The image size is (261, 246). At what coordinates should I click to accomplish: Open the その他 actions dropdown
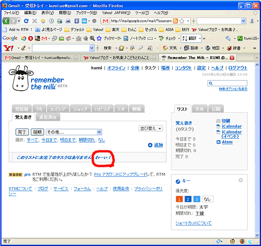point(74,132)
